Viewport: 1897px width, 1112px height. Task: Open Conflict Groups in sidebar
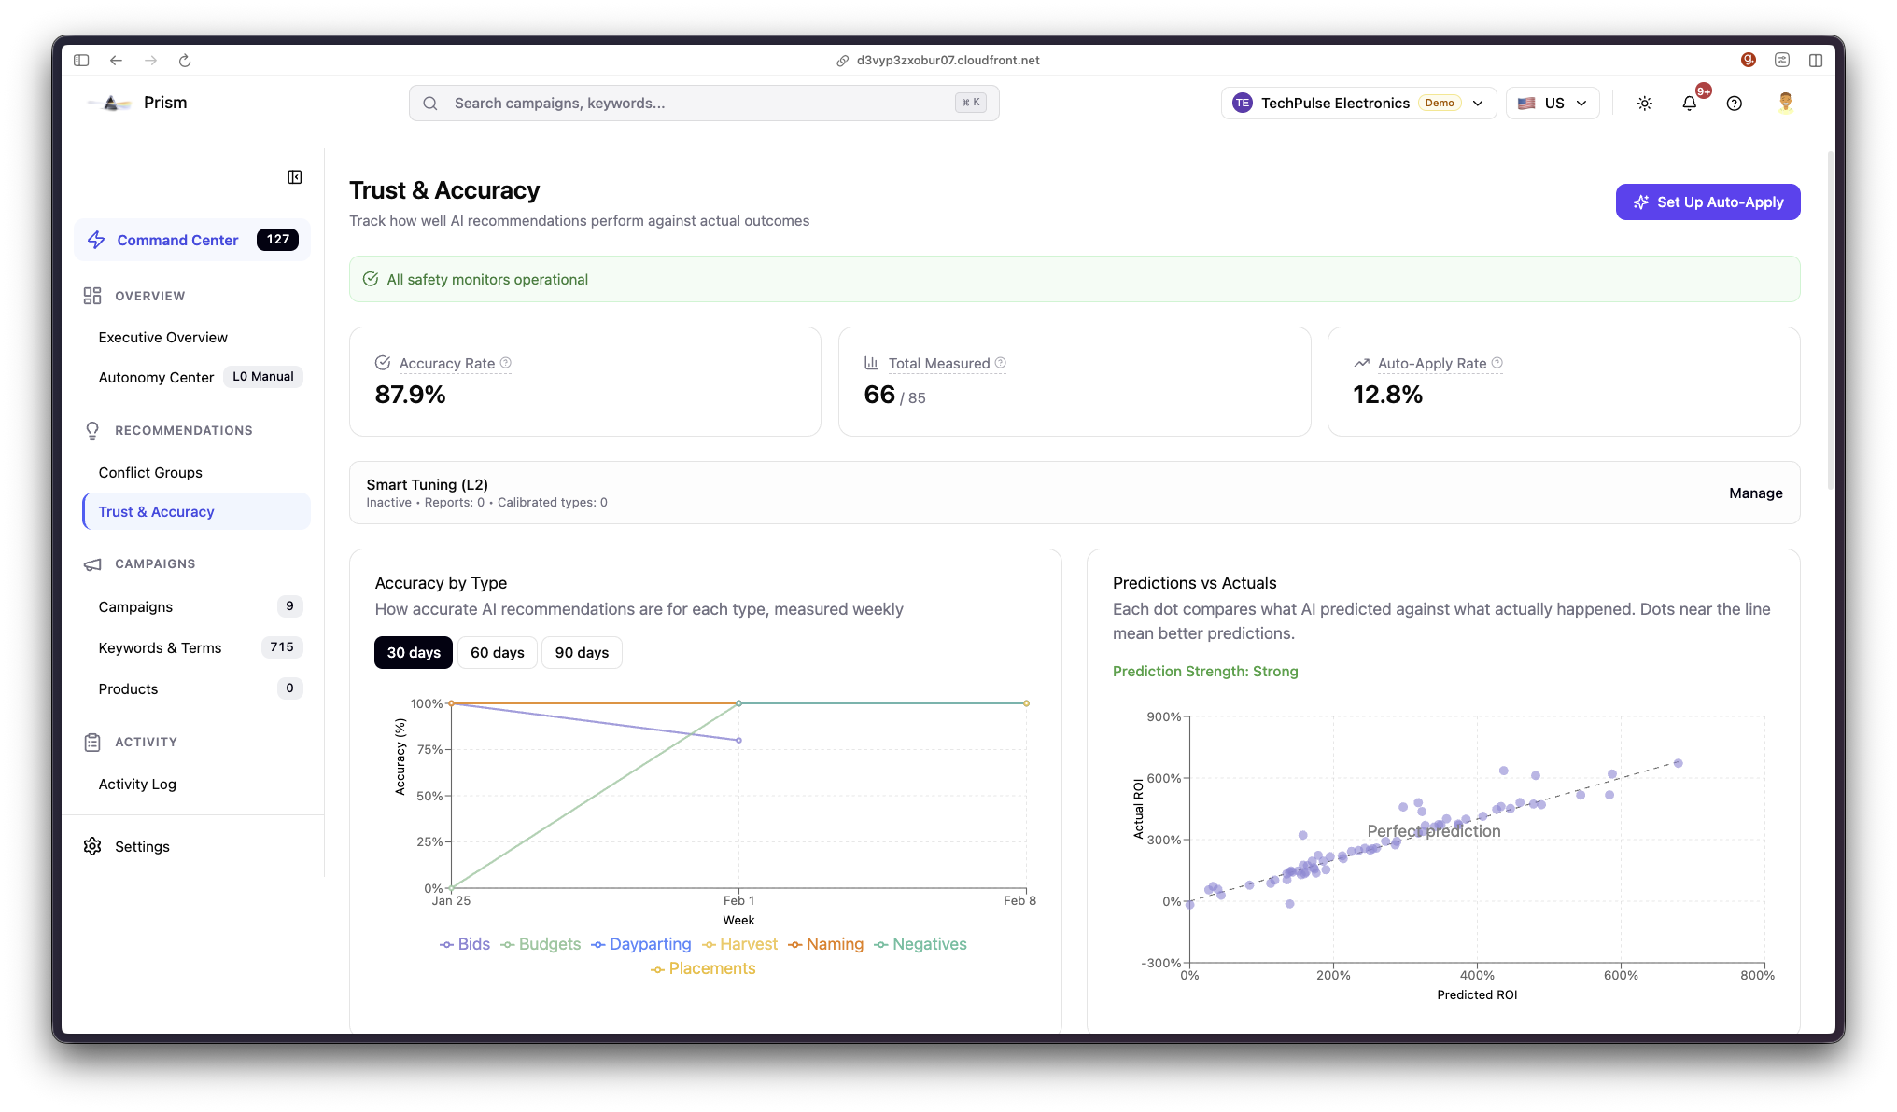(x=150, y=472)
